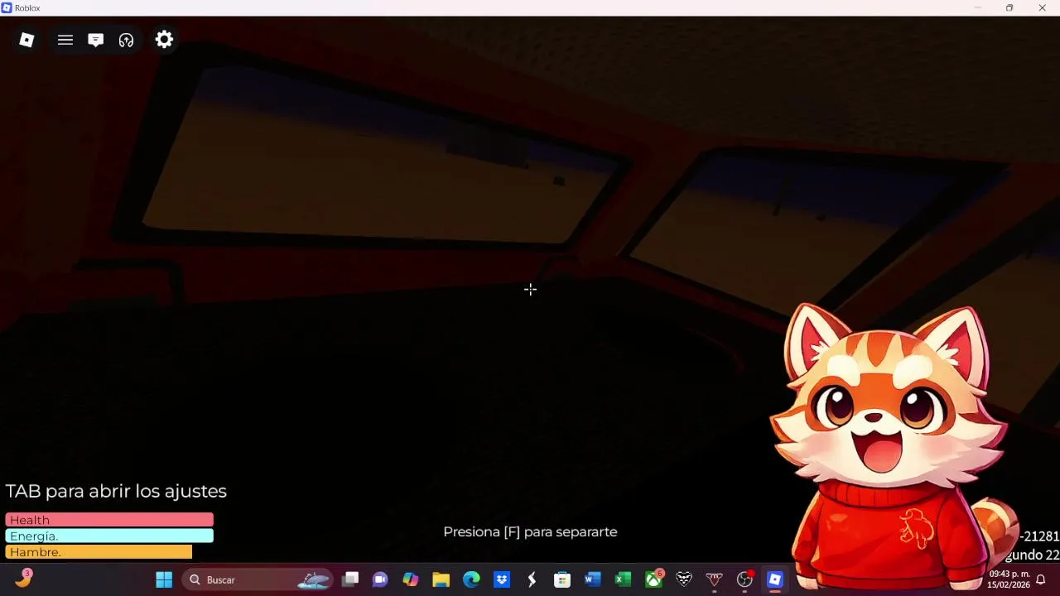Image resolution: width=1060 pixels, height=596 pixels.
Task: Click the Hambre bar
Action: pyautogui.click(x=99, y=552)
